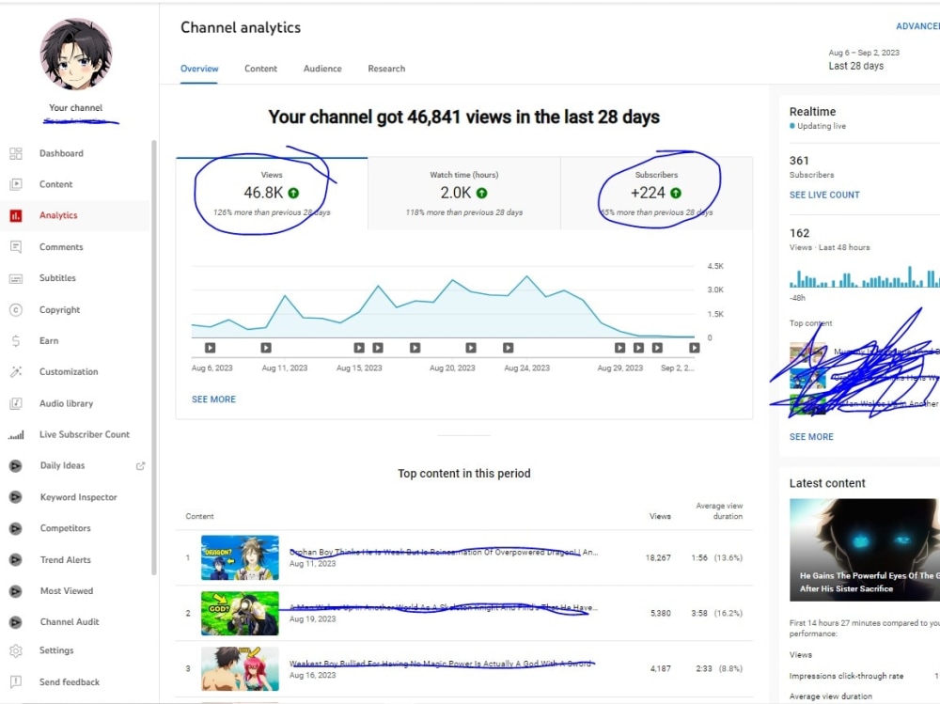Image resolution: width=940 pixels, height=704 pixels.
Task: Click the 4,187 views value
Action: pos(661,668)
